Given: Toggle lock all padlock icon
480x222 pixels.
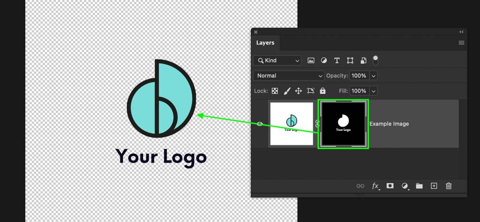Looking at the screenshot, I should [323, 91].
